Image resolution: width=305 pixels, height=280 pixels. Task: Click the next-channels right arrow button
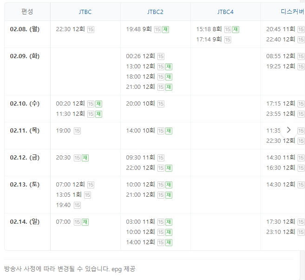pos(289,130)
